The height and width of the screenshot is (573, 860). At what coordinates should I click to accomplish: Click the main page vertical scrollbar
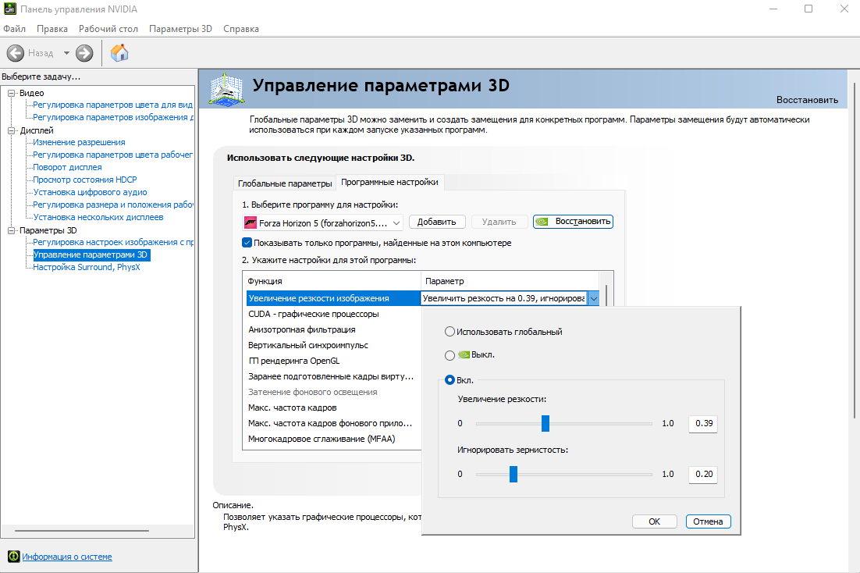[x=855, y=250]
